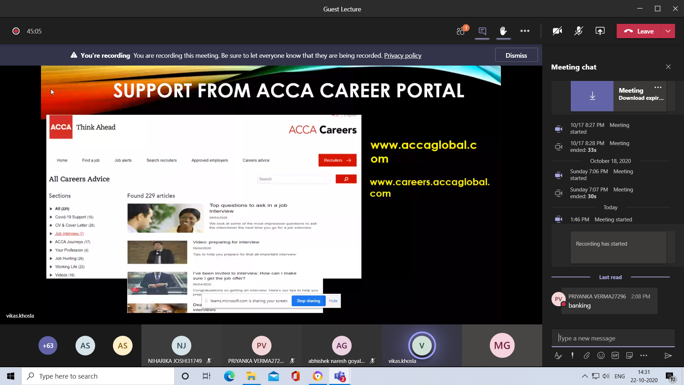The height and width of the screenshot is (385, 684).
Task: Open the emoji picker
Action: point(601,355)
